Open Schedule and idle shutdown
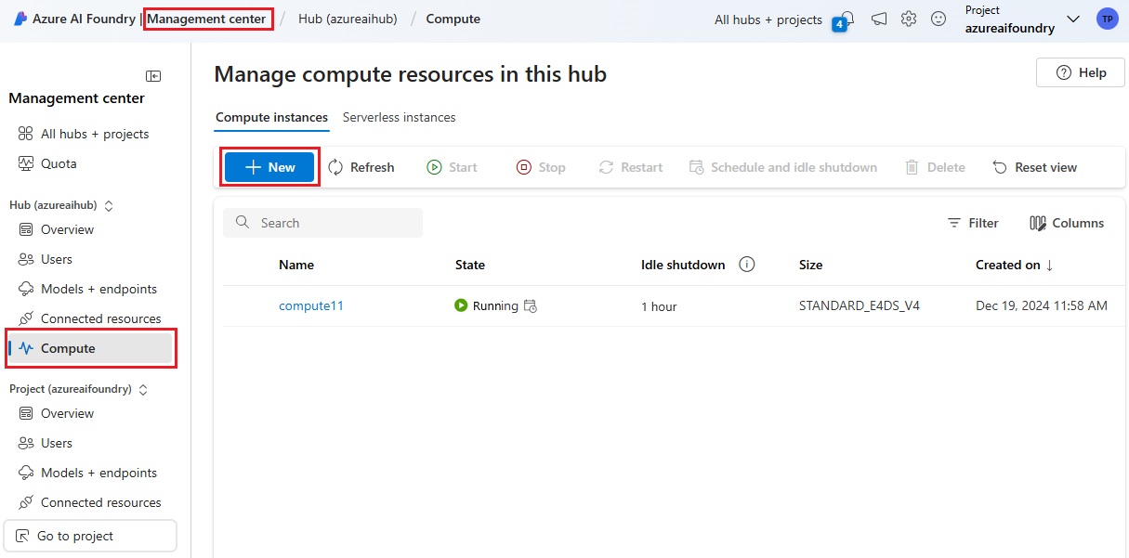Viewport: 1129px width, 558px height. click(783, 167)
